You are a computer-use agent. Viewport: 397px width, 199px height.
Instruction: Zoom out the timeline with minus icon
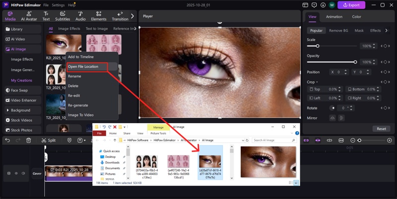(353, 140)
